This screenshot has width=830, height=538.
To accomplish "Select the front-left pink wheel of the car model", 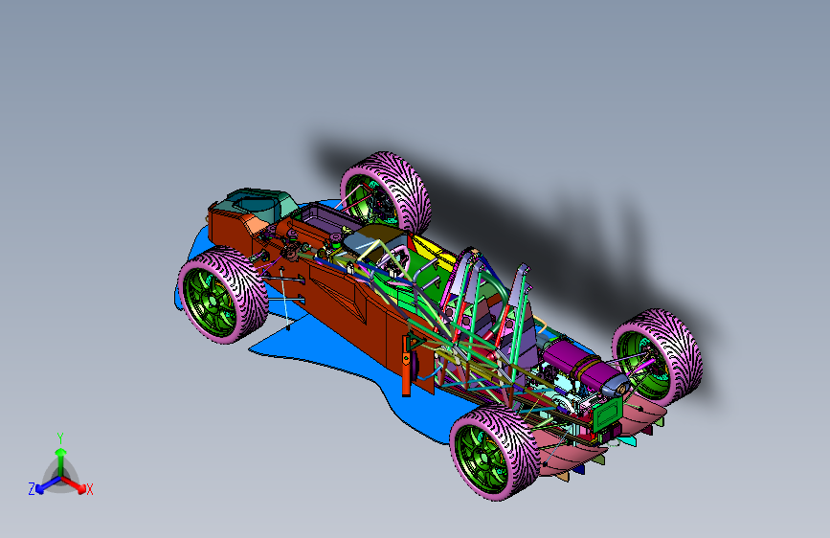I will pos(222,295).
